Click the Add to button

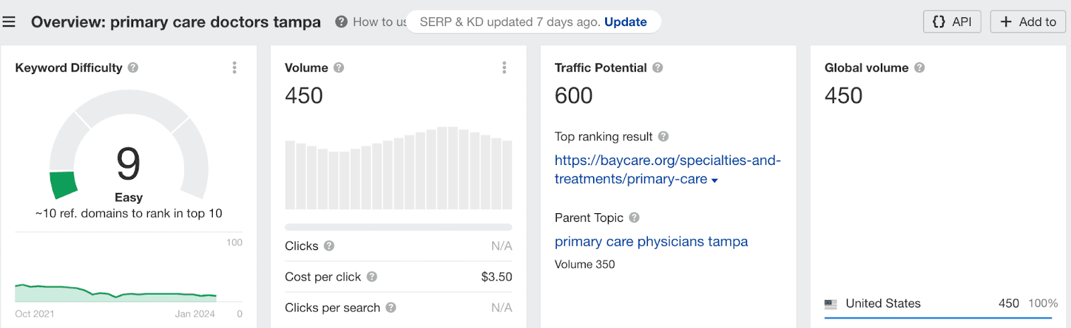click(1027, 22)
